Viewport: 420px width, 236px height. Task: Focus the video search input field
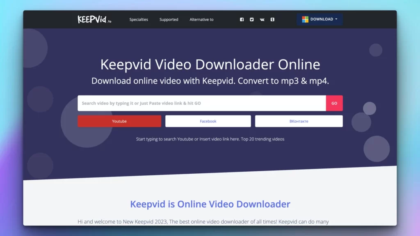[202, 103]
